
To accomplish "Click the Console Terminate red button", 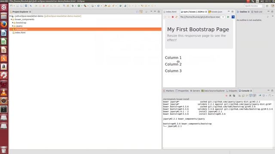I will [226, 96].
